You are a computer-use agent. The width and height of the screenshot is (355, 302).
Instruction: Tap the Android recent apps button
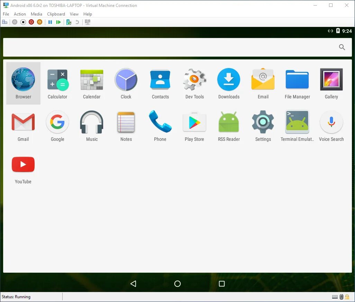(x=222, y=283)
